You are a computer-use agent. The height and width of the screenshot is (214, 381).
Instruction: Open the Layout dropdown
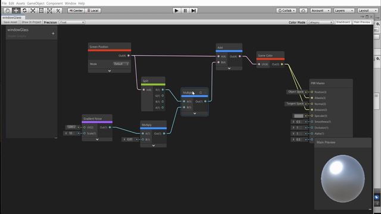coord(367,11)
